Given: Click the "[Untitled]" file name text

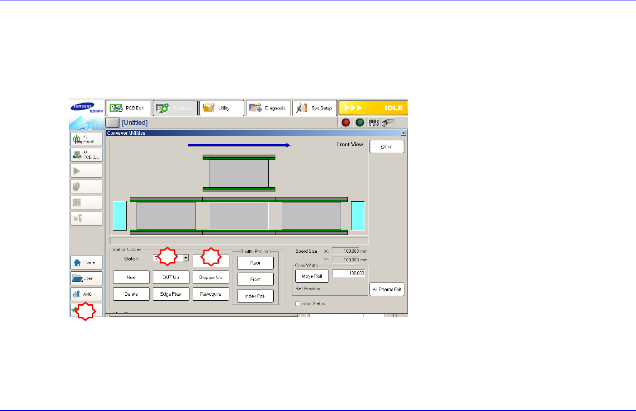Looking at the screenshot, I should (x=135, y=123).
